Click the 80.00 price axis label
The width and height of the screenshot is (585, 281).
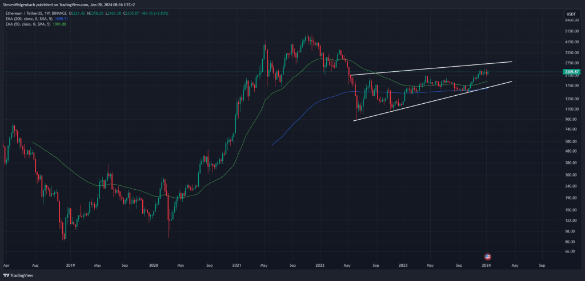571,241
